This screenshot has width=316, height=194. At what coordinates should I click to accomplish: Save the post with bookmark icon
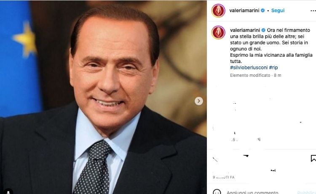[x=313, y=159]
